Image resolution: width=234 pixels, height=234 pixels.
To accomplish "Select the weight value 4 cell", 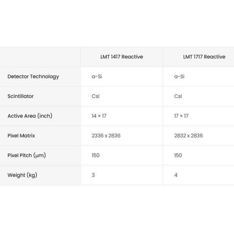I will [x=176, y=175].
